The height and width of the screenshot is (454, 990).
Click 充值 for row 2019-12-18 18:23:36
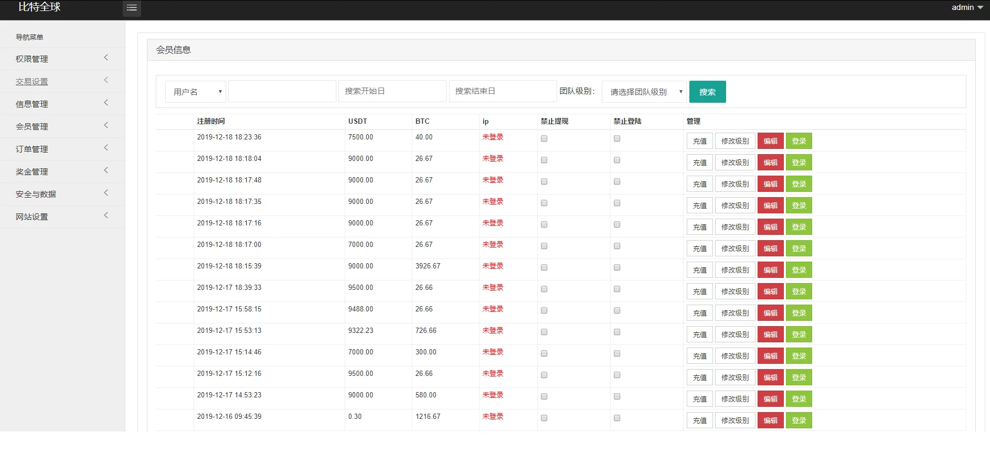[700, 141]
